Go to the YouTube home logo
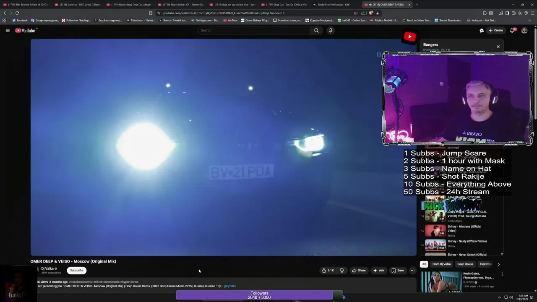537x302 pixels. pos(26,30)
